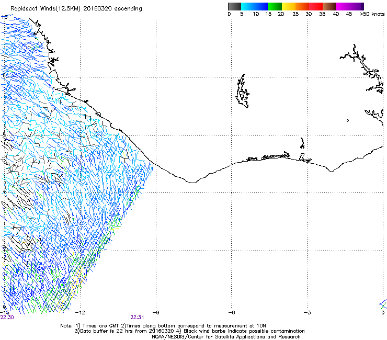
Task: Click the 'NOAA/NESDIS/Center for Satellite Applications and Research' credit
Action: (226, 337)
